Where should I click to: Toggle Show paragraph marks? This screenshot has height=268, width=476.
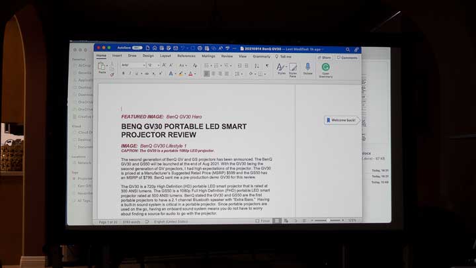click(x=267, y=66)
